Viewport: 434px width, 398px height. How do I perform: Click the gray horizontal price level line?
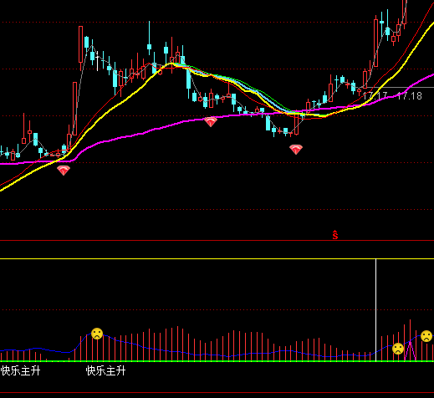(x=399, y=88)
